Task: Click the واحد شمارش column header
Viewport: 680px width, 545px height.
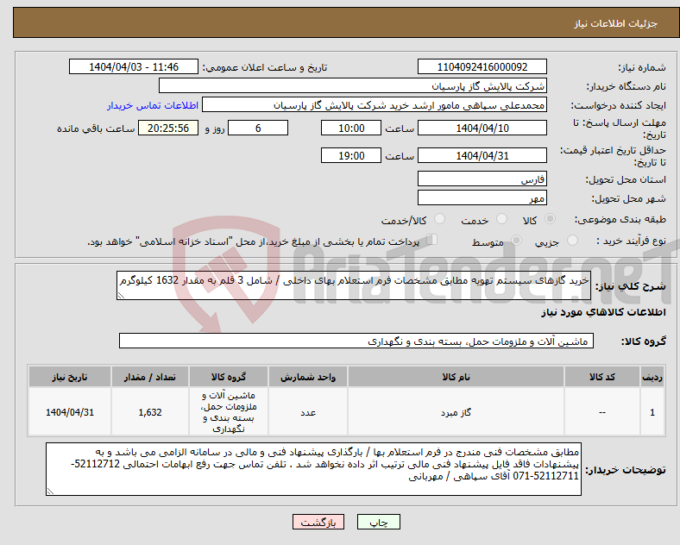Action: [308, 377]
